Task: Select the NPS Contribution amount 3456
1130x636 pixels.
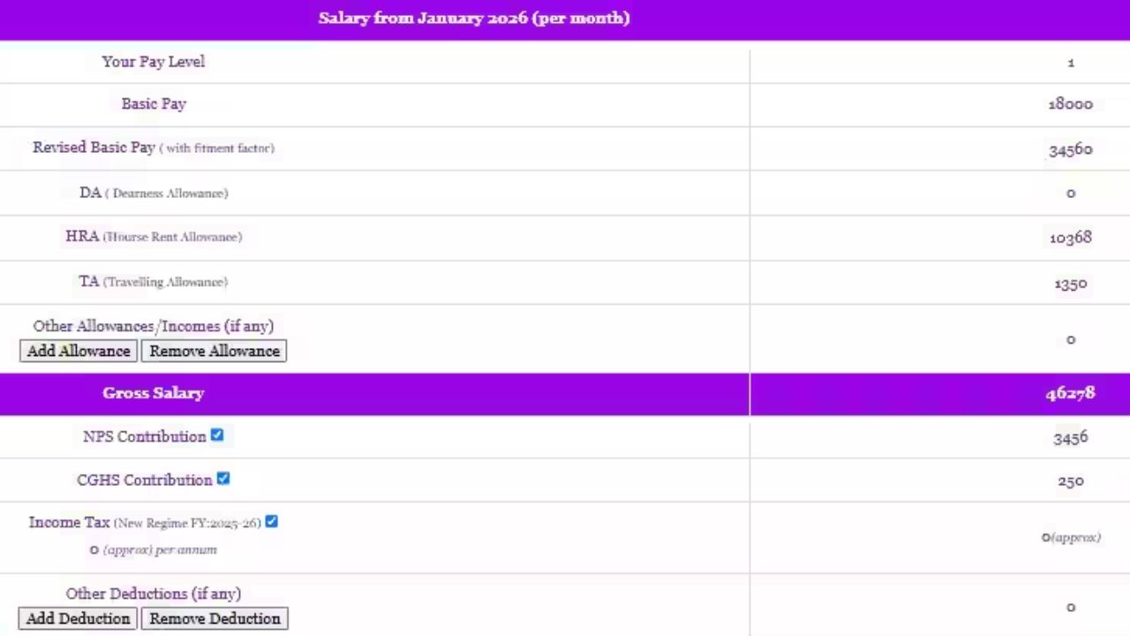Action: pos(1070,437)
